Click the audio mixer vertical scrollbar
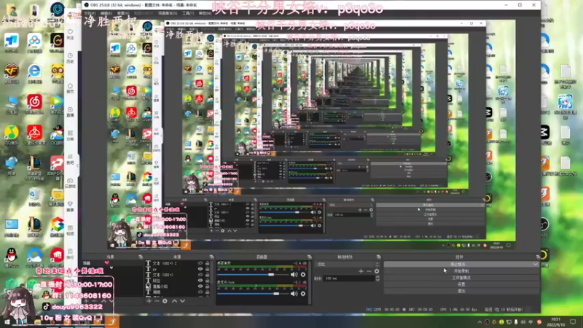 coord(309,283)
